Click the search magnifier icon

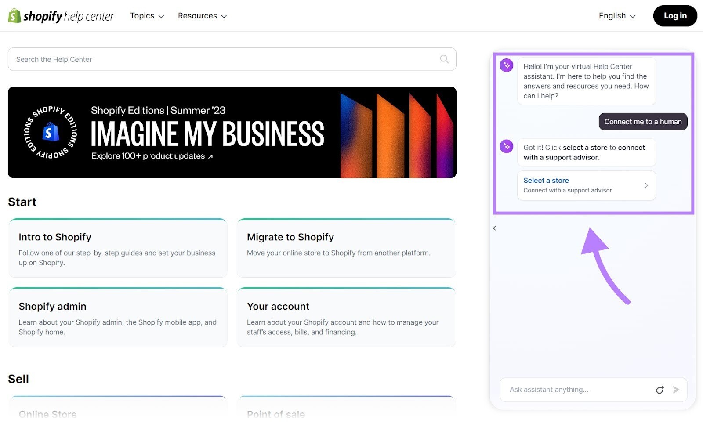(444, 59)
